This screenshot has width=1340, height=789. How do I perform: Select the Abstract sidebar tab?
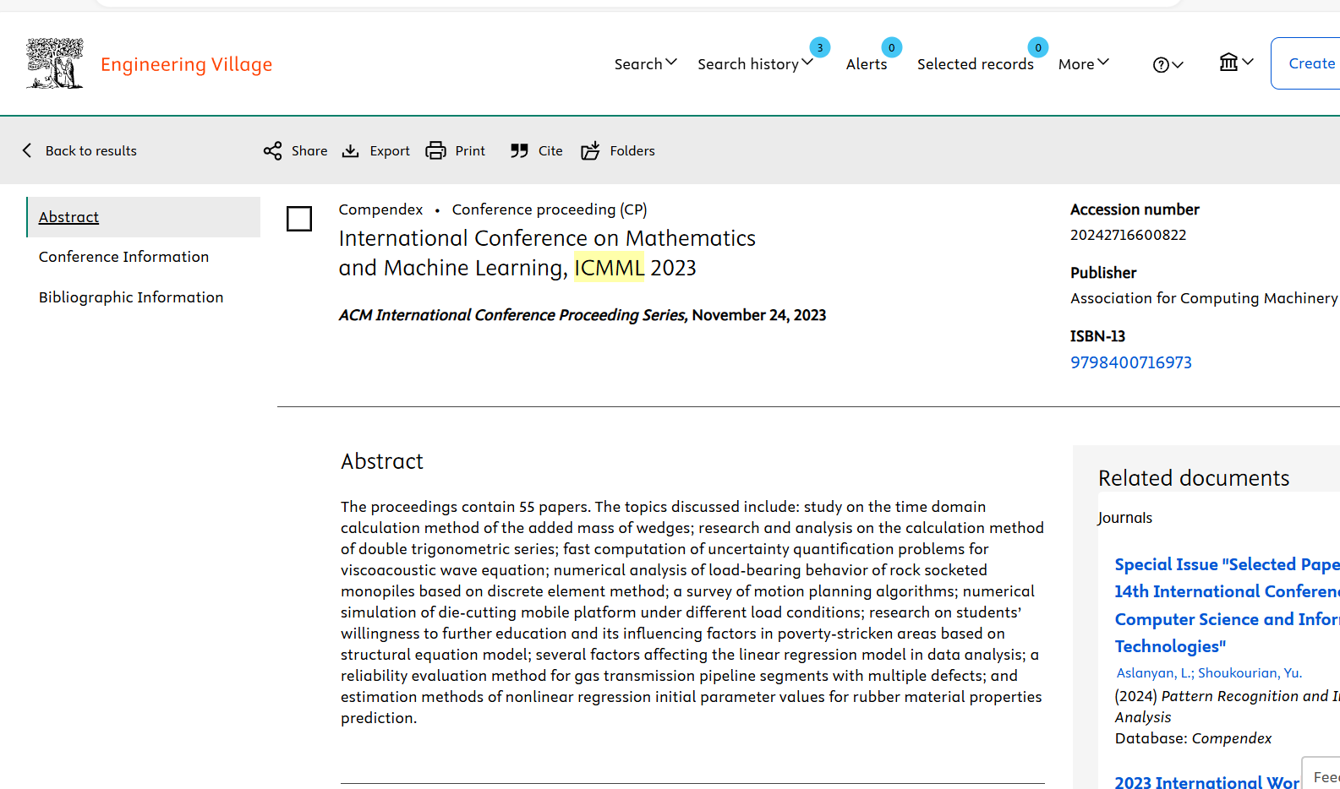pyautogui.click(x=144, y=217)
